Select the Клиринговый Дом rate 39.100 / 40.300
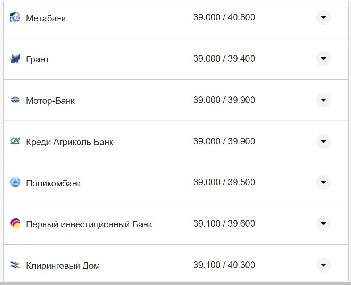The height and width of the screenshot is (285, 351). click(x=224, y=264)
